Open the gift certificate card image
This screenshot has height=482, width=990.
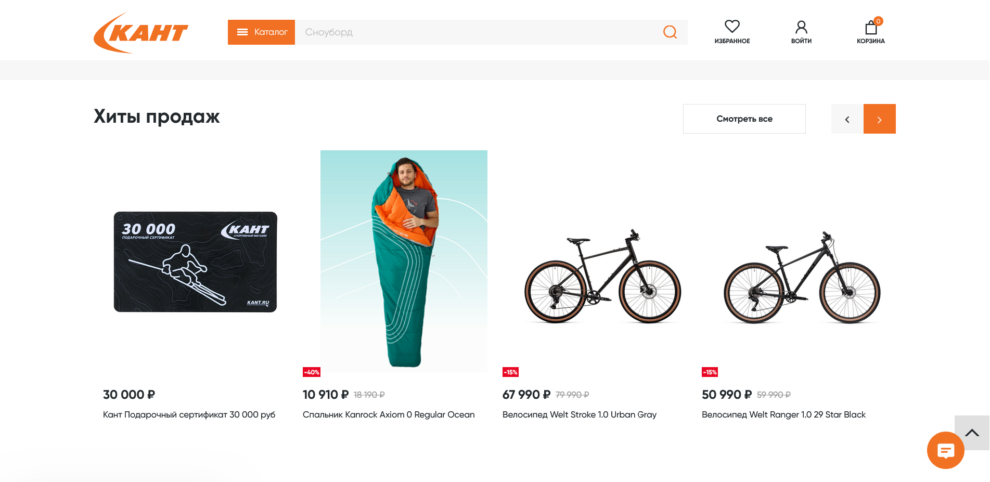click(x=196, y=262)
